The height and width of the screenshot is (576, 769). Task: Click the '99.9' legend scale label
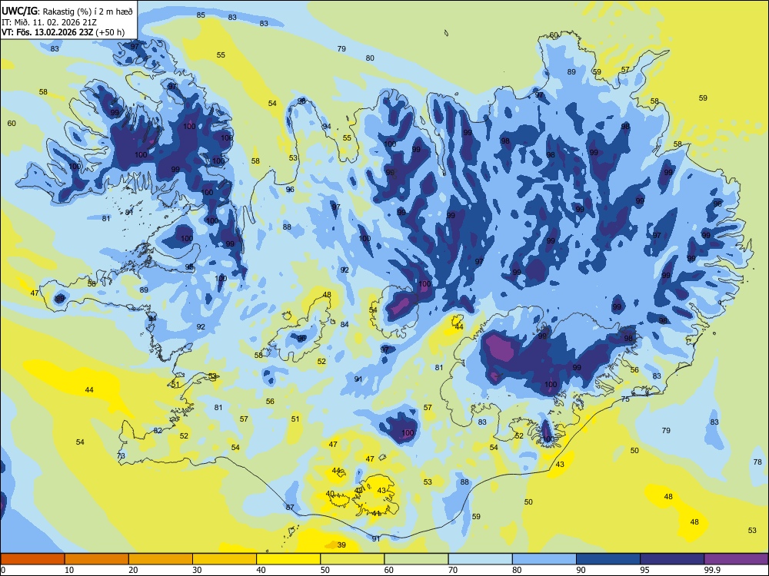(x=711, y=570)
